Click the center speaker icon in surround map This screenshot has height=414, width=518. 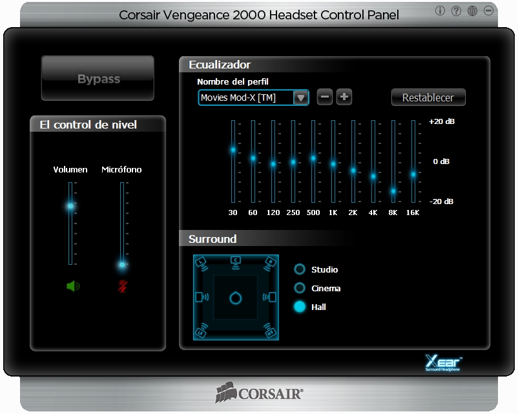point(236,260)
